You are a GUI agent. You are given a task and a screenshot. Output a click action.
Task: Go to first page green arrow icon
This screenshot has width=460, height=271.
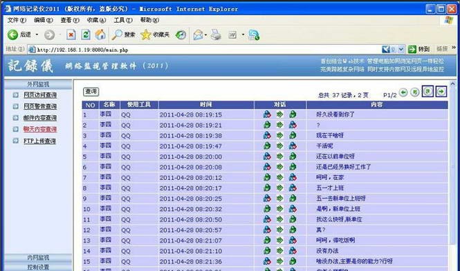tap(404, 92)
